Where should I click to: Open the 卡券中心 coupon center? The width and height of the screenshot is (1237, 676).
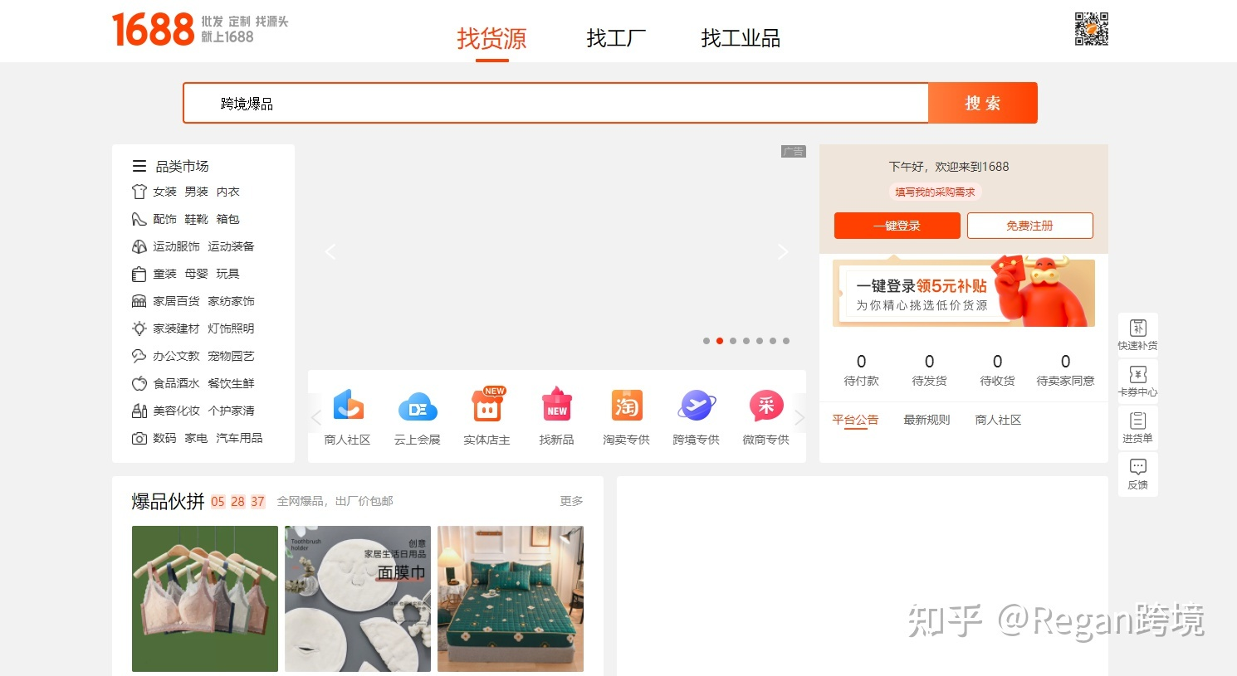click(x=1137, y=381)
